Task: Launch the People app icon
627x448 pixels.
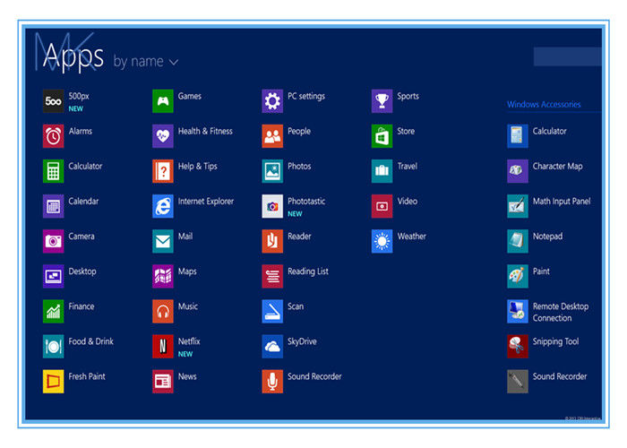Action: pyautogui.click(x=272, y=136)
